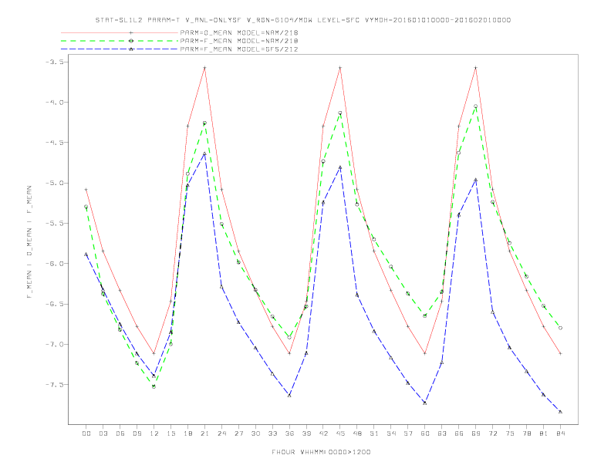
Task: Click green circle data point at hour 84
Action: (x=560, y=328)
